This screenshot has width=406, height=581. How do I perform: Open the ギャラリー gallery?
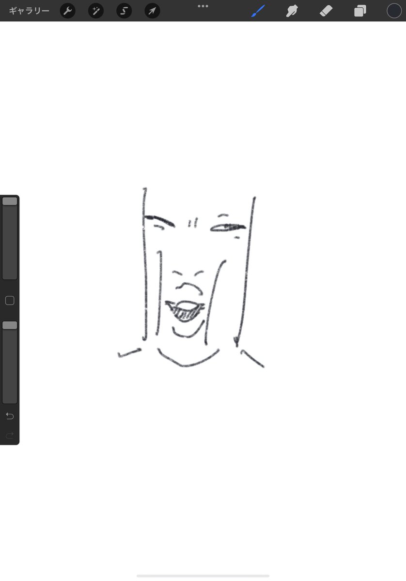(x=29, y=11)
